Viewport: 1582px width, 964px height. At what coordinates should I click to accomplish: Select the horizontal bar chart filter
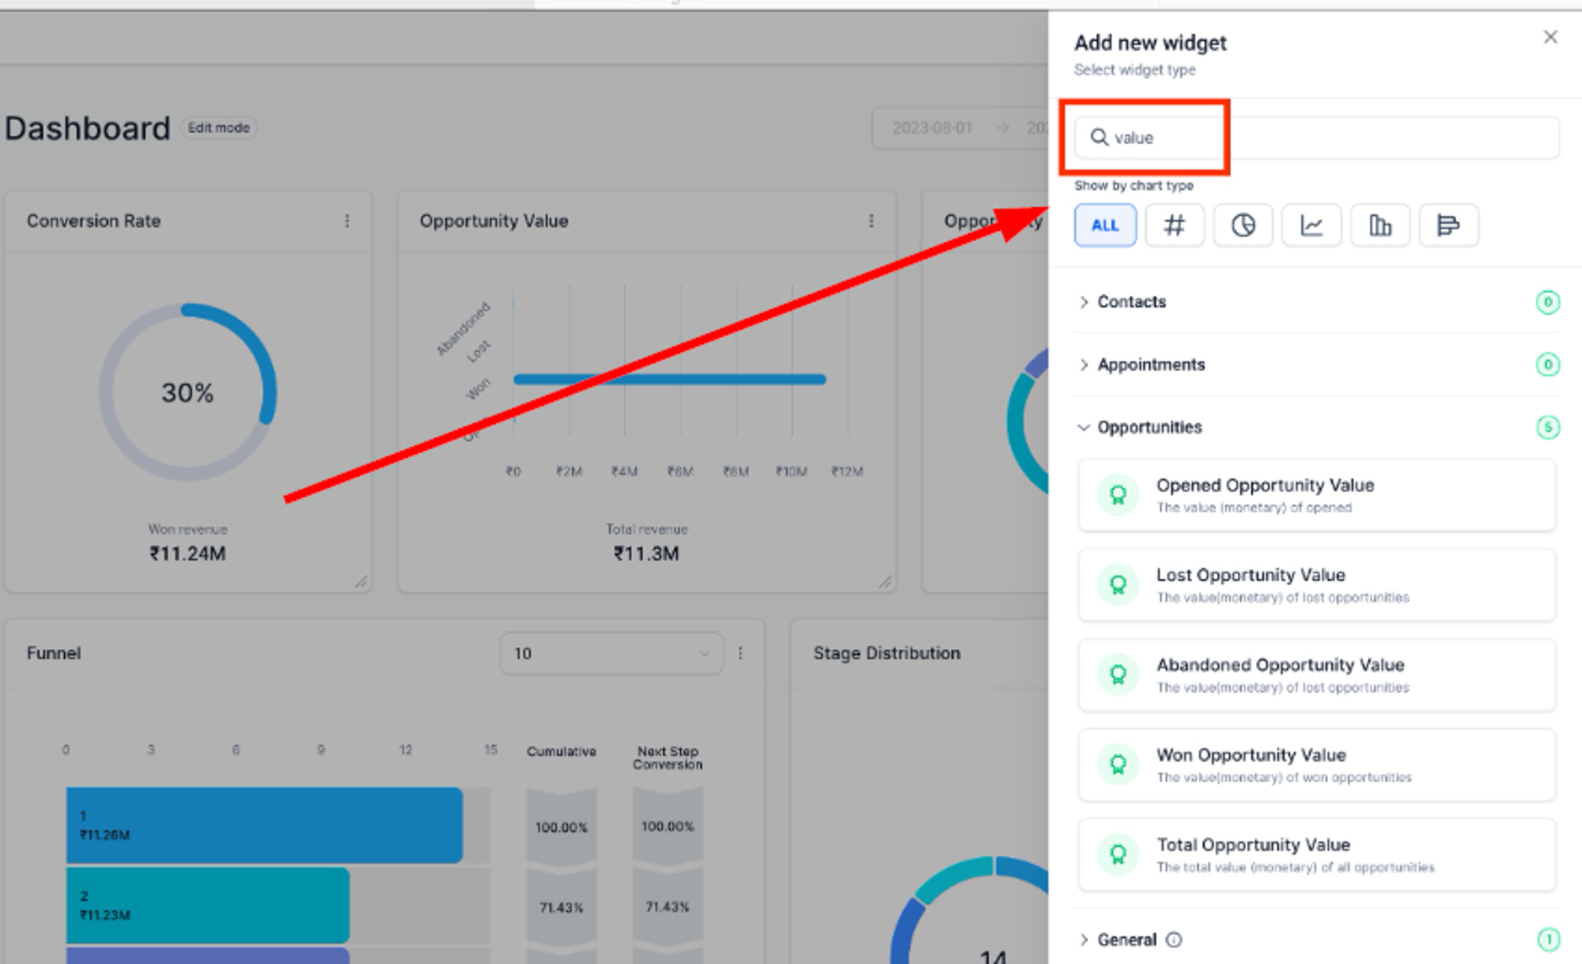(x=1448, y=225)
